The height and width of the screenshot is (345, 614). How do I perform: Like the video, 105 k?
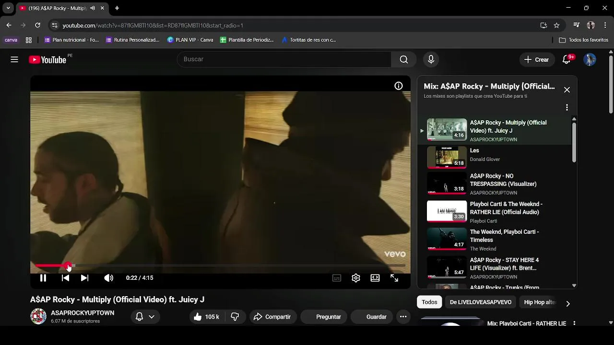pos(207,317)
